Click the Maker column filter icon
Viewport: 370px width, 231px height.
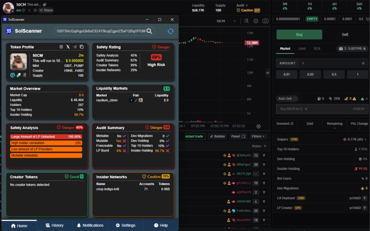[x=265, y=146]
